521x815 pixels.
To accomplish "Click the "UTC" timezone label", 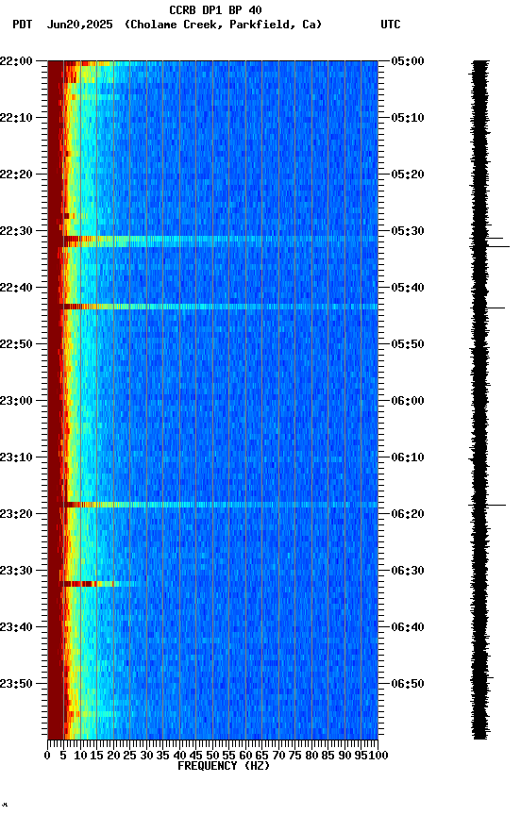I will click(x=391, y=25).
